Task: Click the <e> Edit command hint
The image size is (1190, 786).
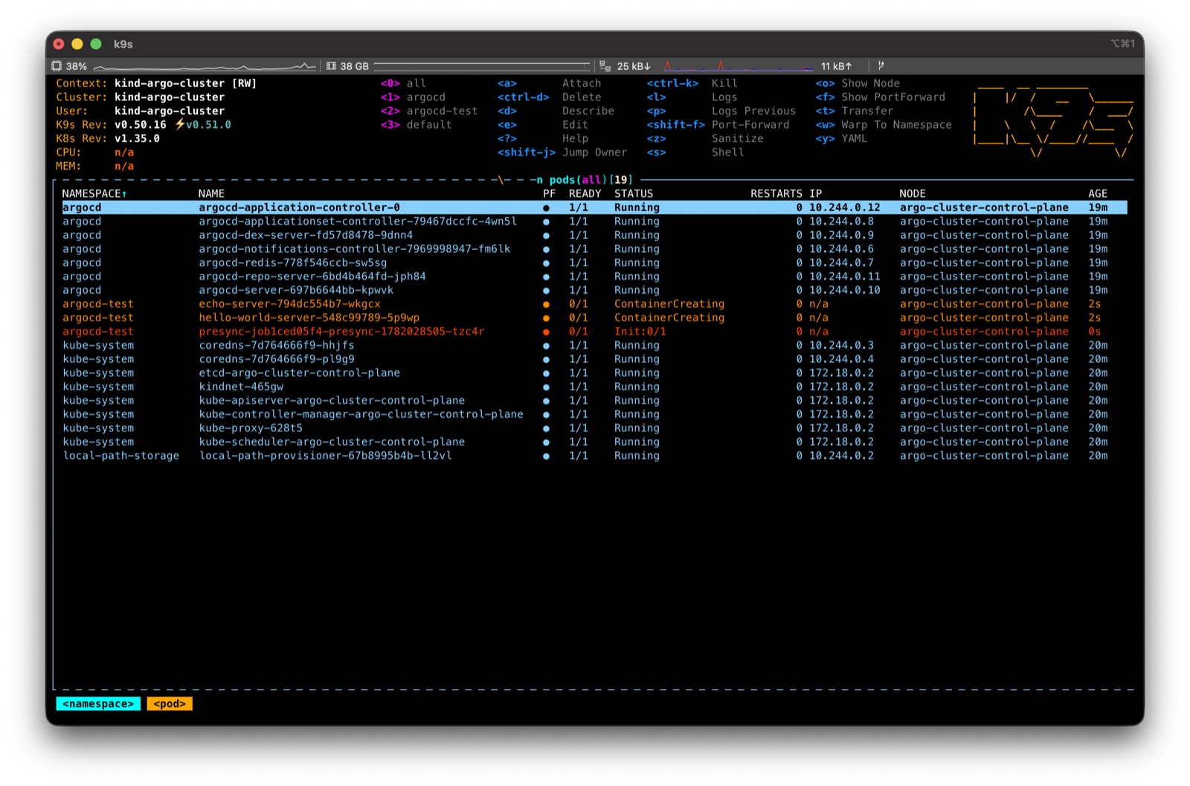Action: pos(542,125)
